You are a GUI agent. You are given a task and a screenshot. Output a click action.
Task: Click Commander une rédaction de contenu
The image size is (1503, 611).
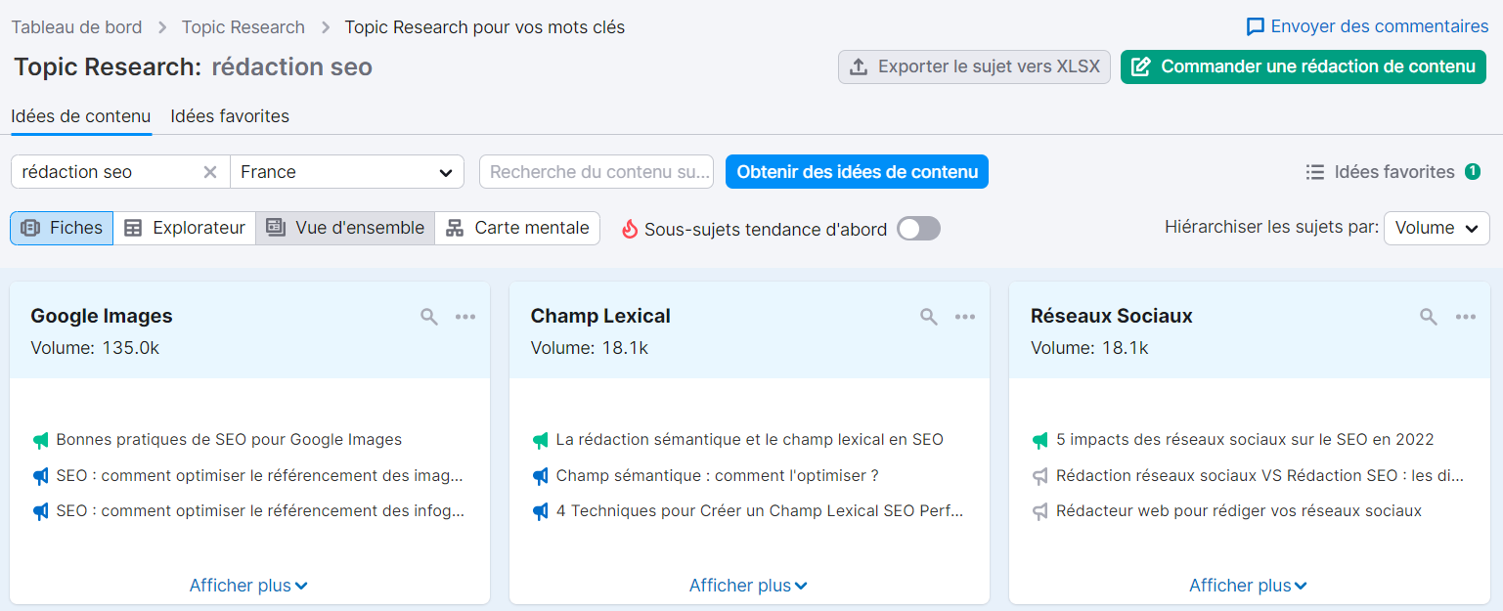point(1304,66)
